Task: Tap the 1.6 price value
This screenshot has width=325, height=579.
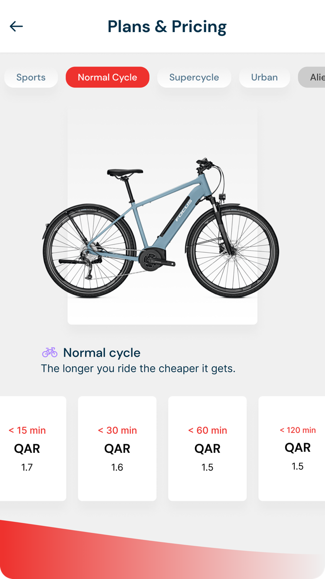Action: click(117, 467)
